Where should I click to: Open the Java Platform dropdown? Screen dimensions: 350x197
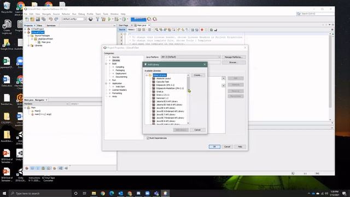click(191, 57)
